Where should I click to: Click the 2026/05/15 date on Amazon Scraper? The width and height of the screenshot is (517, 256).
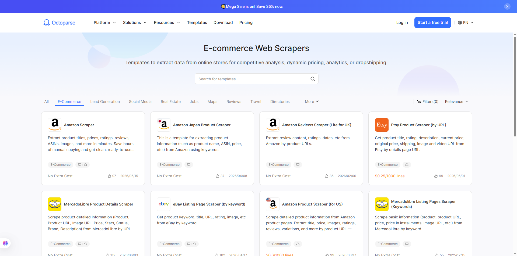pos(129,176)
